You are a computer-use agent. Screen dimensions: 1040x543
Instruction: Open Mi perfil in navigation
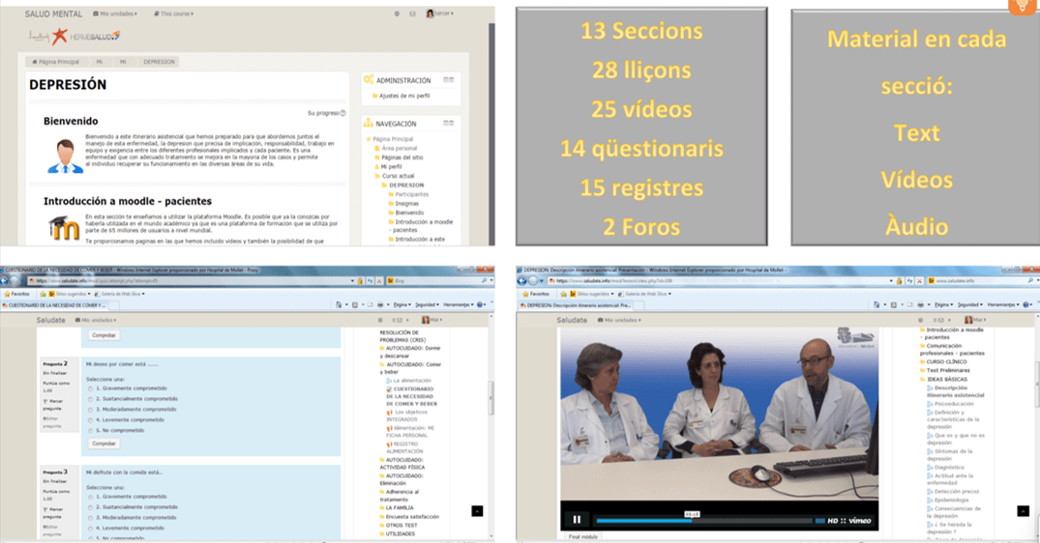tap(391, 167)
